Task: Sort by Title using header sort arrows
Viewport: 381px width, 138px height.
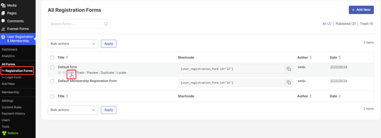Action: click(67, 58)
